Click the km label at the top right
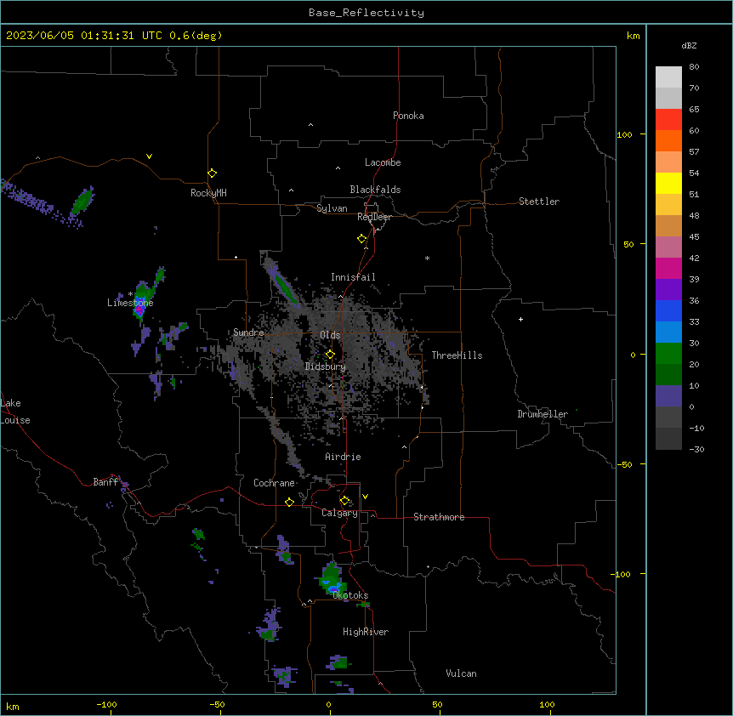733x716 pixels. click(x=633, y=36)
